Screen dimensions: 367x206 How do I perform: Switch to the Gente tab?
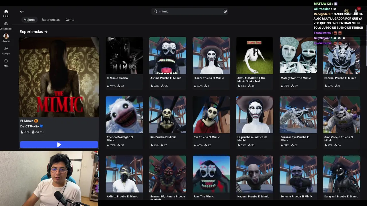tap(70, 20)
